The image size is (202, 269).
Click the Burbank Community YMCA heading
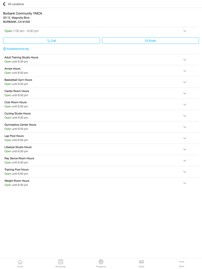pyautogui.click(x=22, y=13)
